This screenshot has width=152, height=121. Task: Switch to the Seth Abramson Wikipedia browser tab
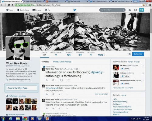click(x=34, y=2)
